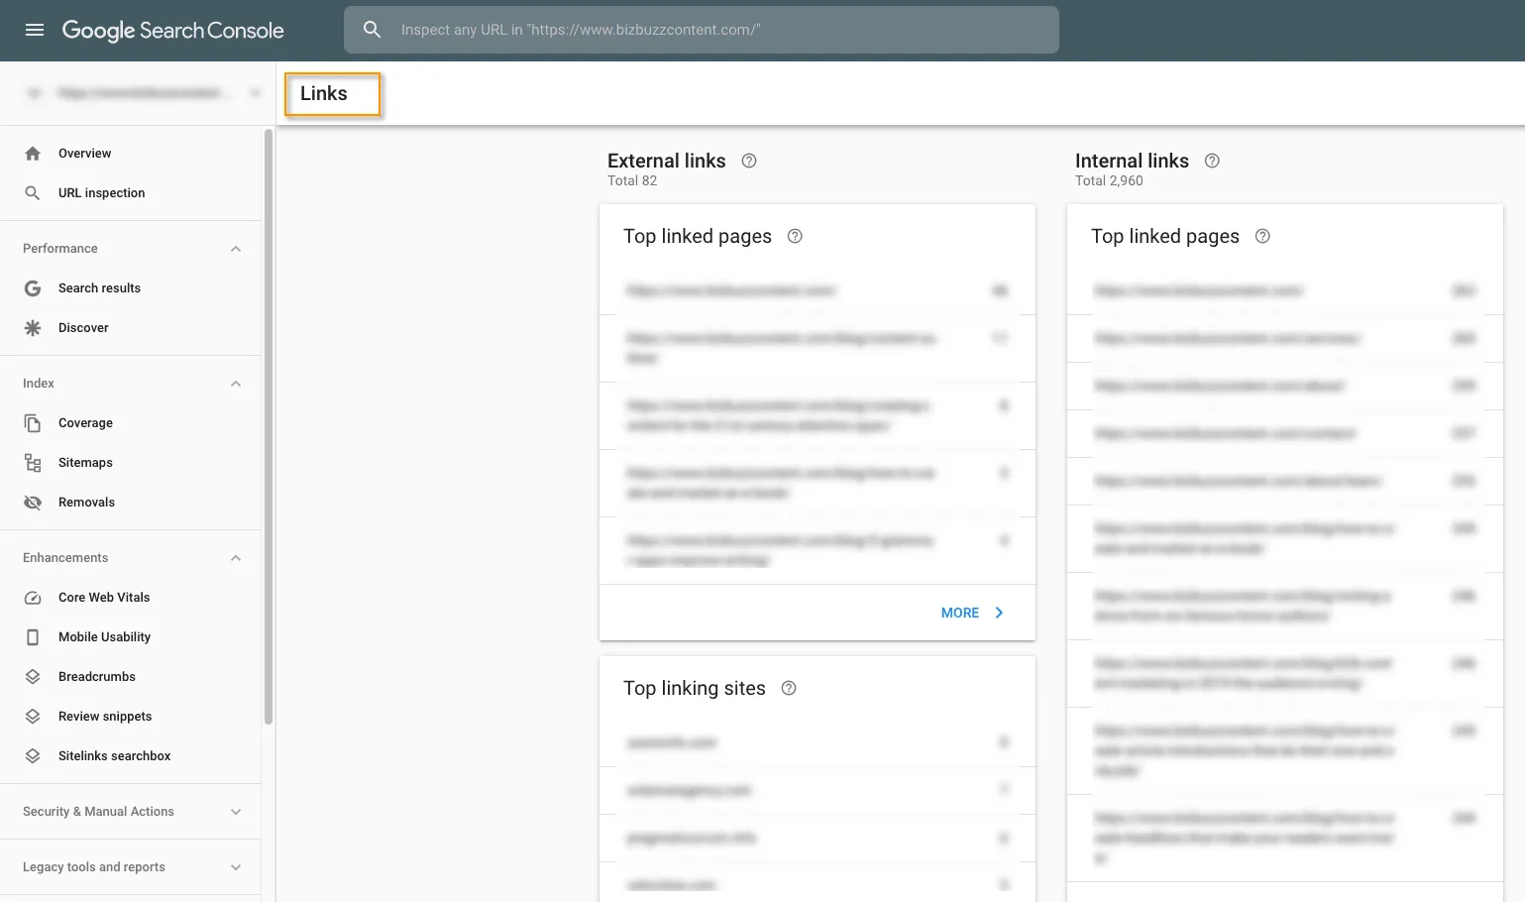
Task: Click the 'Total 2,960' internal links text
Action: pos(1109,180)
